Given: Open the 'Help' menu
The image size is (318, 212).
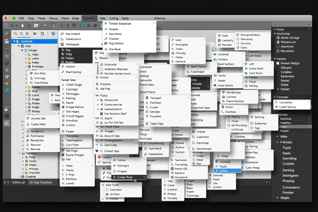Looking at the screenshot, I should click(125, 18).
